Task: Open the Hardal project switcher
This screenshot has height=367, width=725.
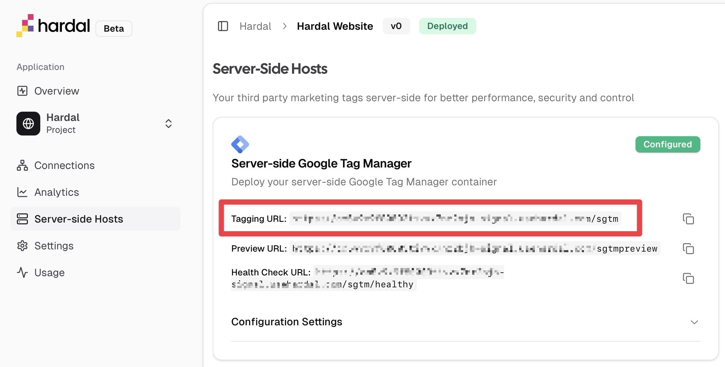Action: pos(168,123)
